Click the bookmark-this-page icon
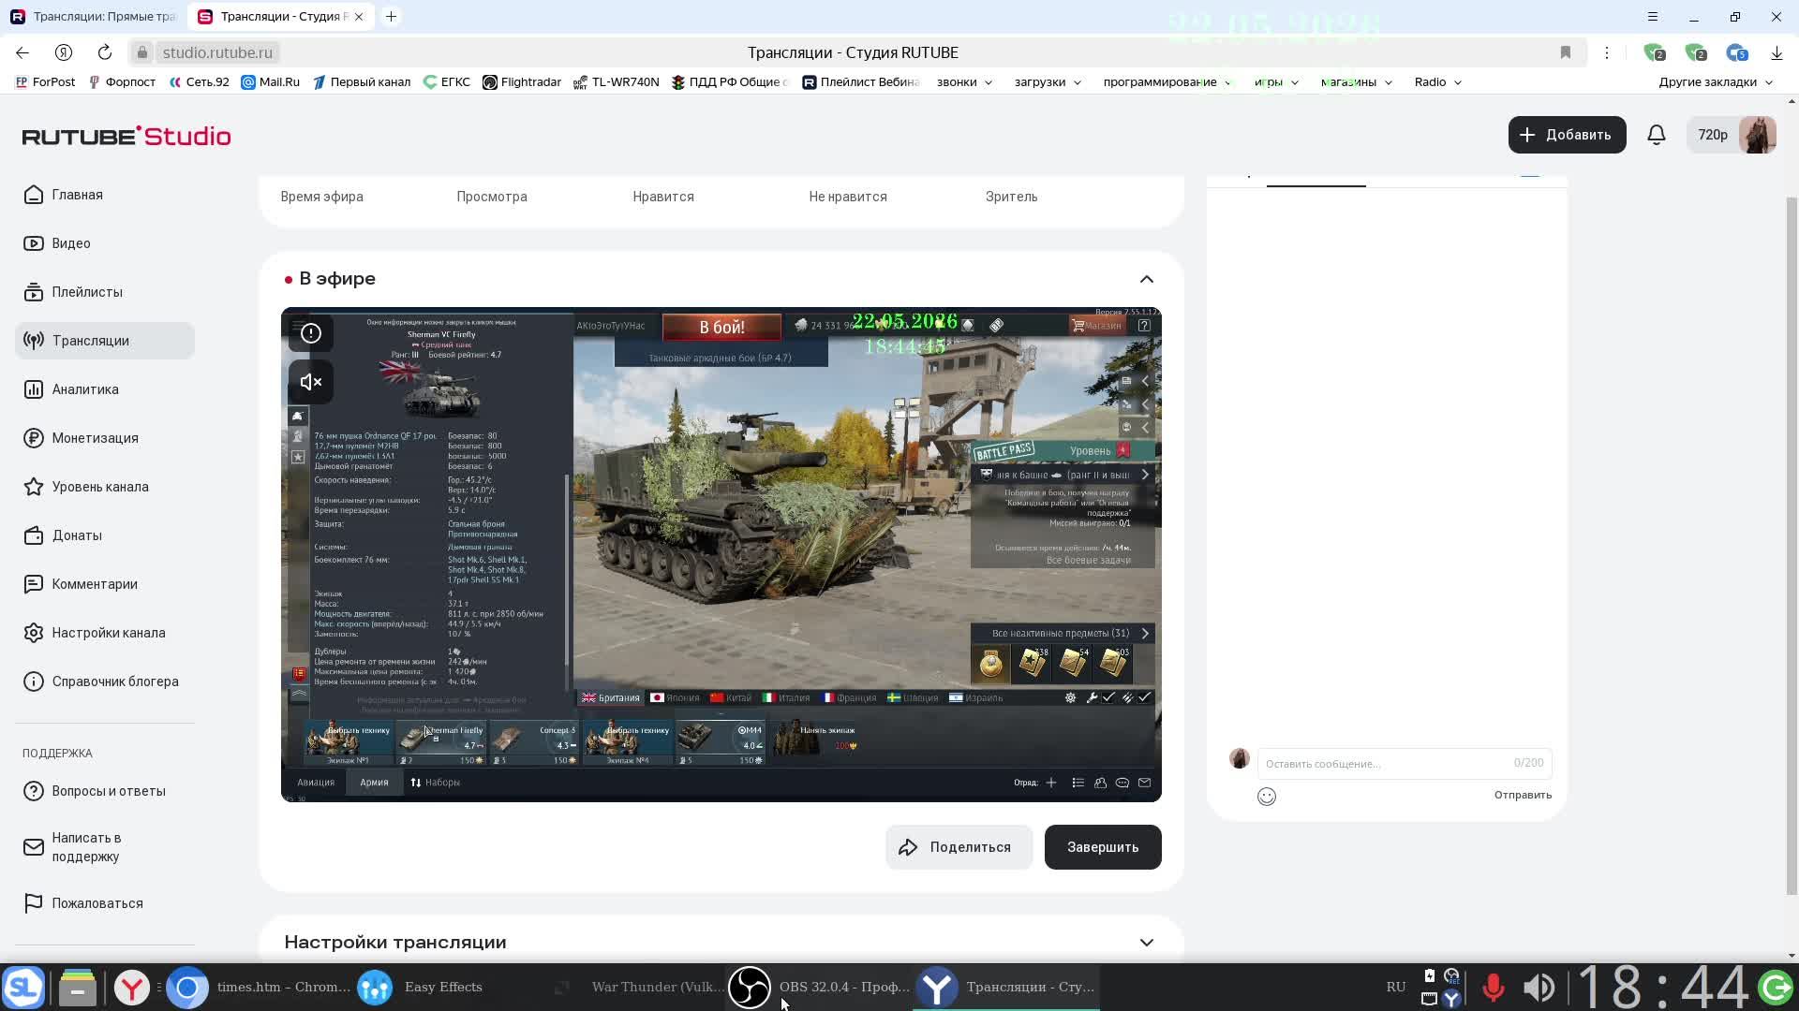Screen dimensions: 1799x1011 click(1565, 52)
